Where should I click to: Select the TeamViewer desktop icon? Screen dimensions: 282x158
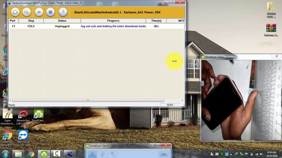[23, 137]
